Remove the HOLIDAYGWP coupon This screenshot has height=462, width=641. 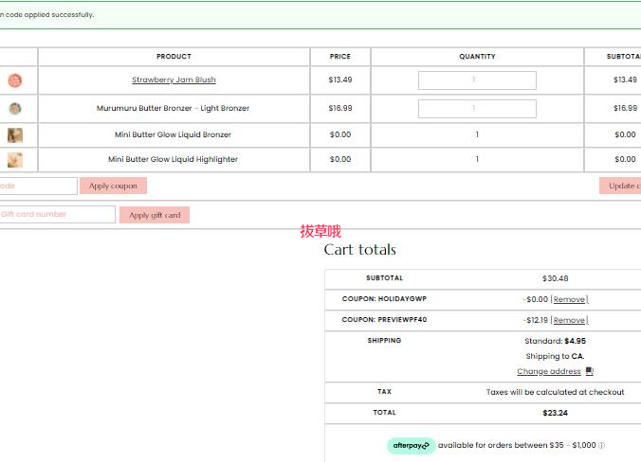point(569,299)
